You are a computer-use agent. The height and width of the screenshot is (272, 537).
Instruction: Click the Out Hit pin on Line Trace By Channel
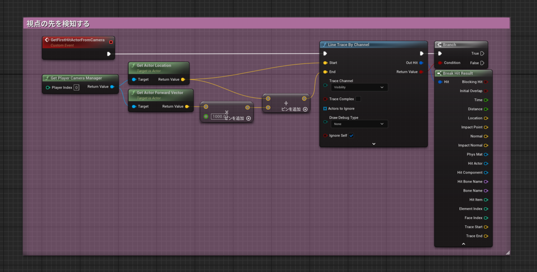(x=420, y=63)
